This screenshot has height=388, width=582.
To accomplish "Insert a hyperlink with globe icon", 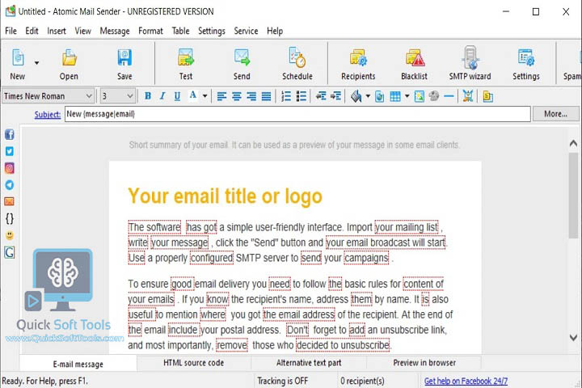I will [x=379, y=97].
